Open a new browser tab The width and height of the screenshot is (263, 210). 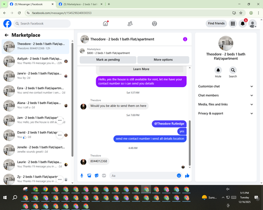(x=109, y=4)
